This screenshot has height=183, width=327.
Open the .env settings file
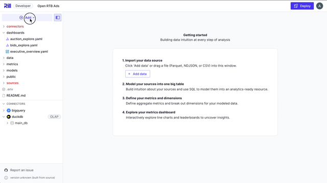[x=10, y=89]
